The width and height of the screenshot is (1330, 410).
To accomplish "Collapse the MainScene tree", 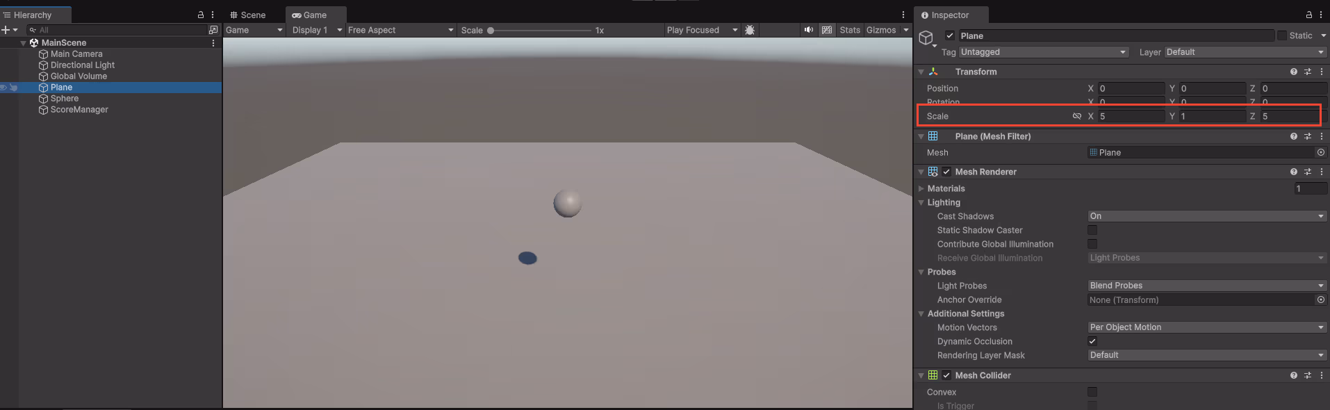I will pyautogui.click(x=24, y=43).
